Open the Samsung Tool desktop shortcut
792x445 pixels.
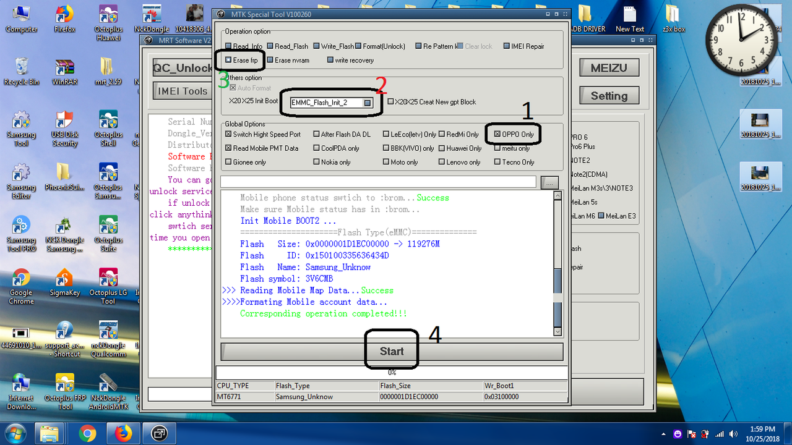[21, 128]
